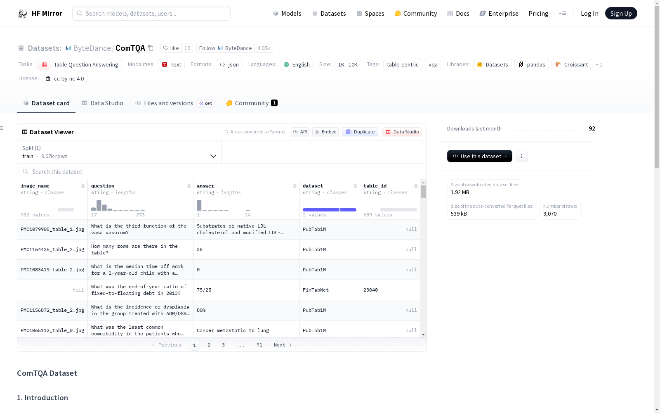Screen dimensions: 660x413
Task: Click the 1K - 10K size tag
Action: pos(348,64)
